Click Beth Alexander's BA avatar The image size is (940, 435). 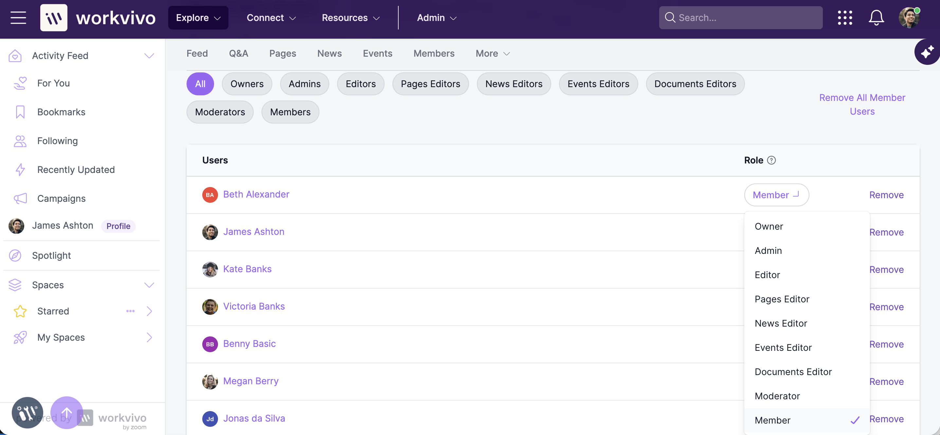[x=210, y=195]
